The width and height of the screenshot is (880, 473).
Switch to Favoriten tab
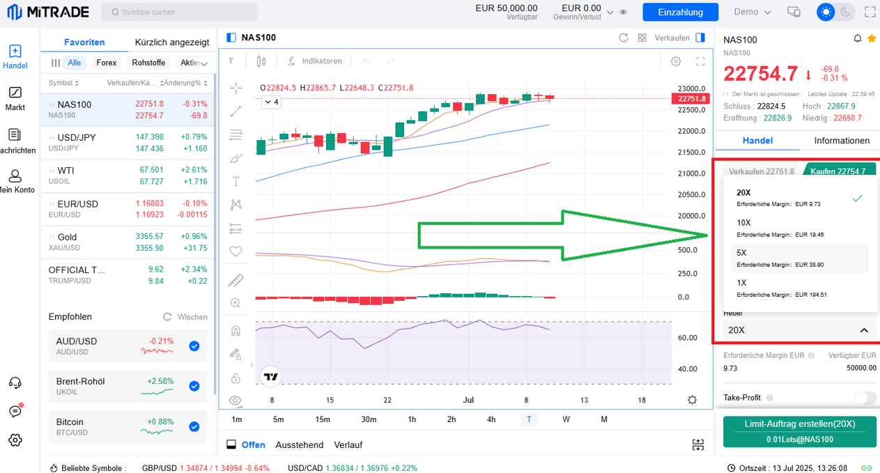pyautogui.click(x=84, y=42)
